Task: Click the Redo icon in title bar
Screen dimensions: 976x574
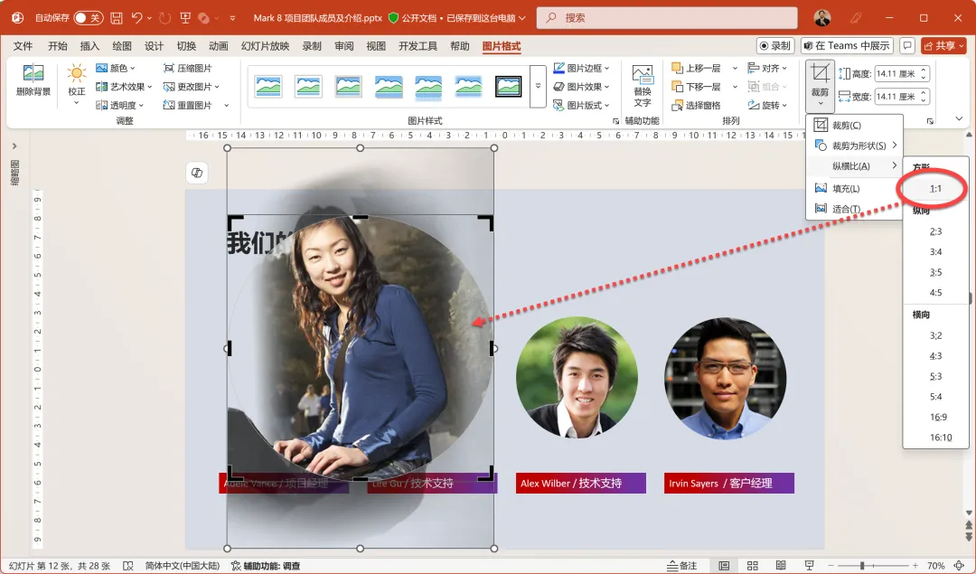Action: tap(165, 18)
